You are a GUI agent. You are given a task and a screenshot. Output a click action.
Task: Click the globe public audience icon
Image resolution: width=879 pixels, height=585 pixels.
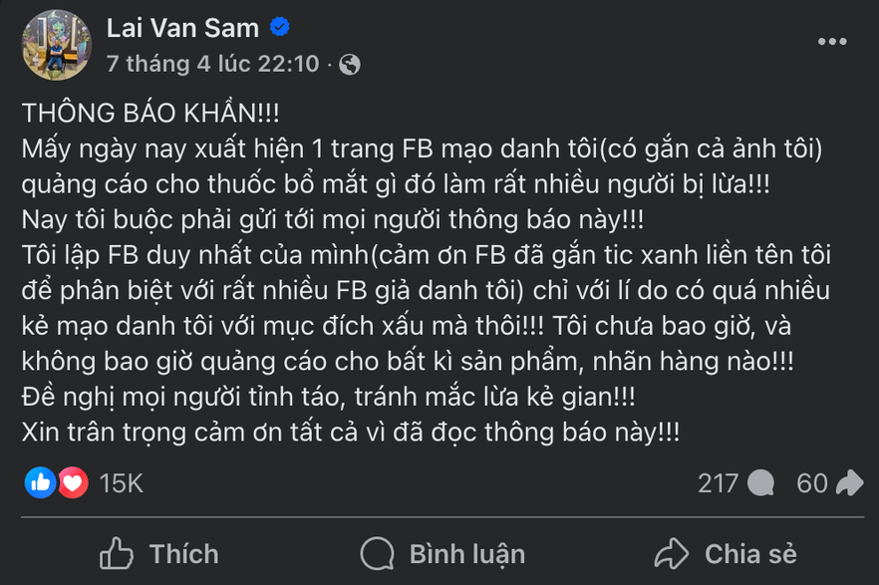point(350,65)
